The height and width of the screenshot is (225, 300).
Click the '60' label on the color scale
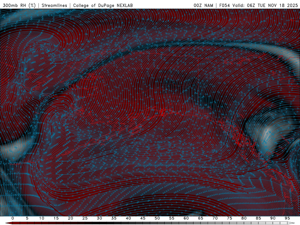tap(186, 218)
